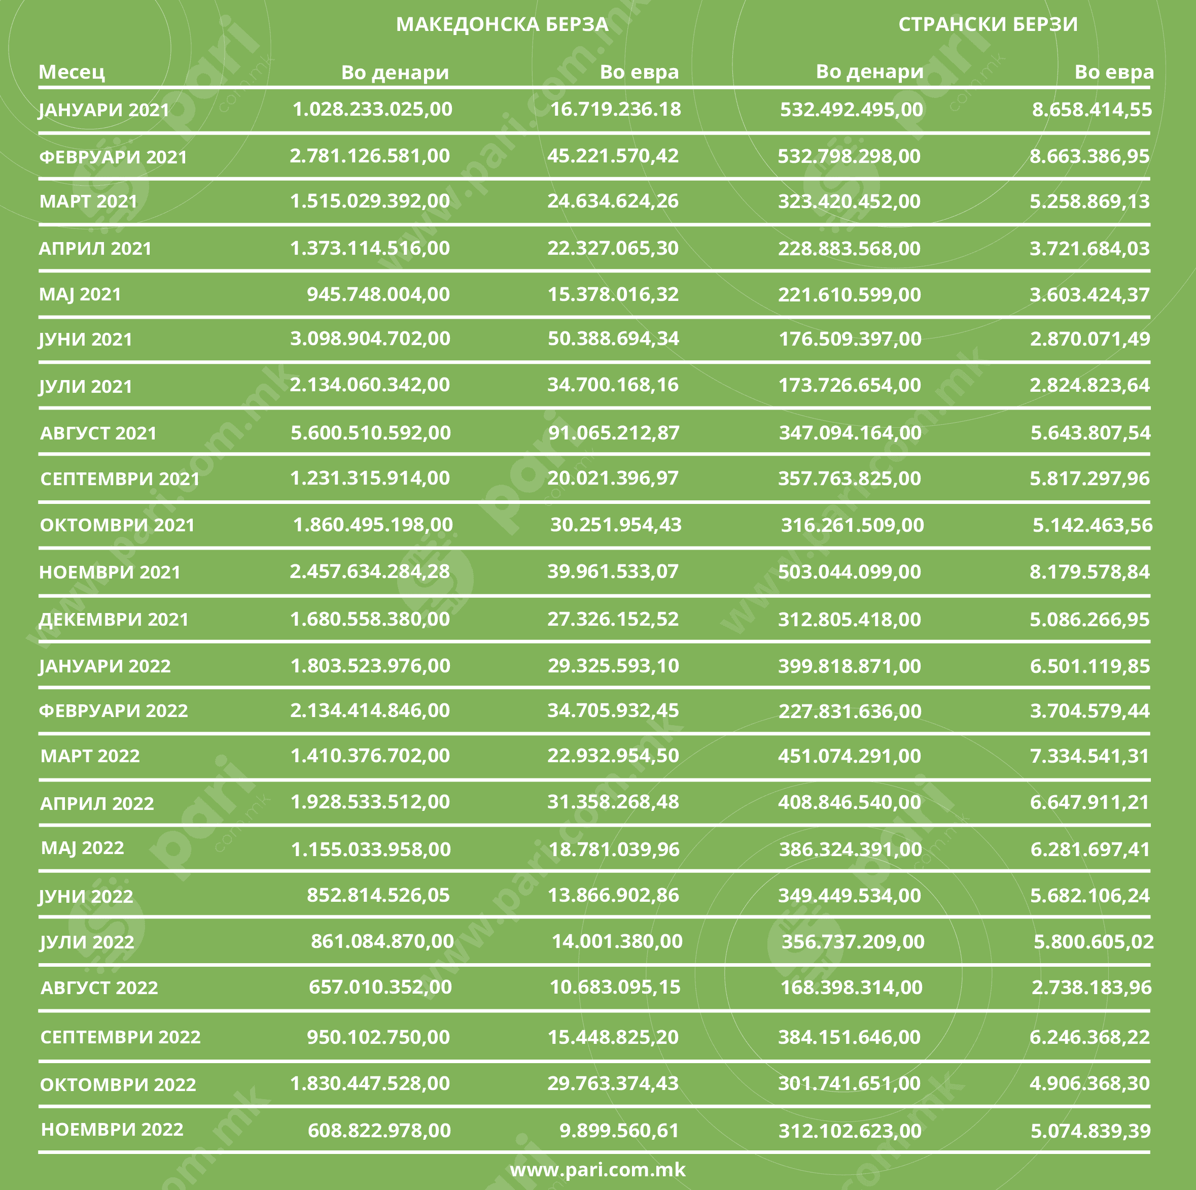Select the МАЈ 2022 row label
The height and width of the screenshot is (1190, 1196).
(x=82, y=847)
